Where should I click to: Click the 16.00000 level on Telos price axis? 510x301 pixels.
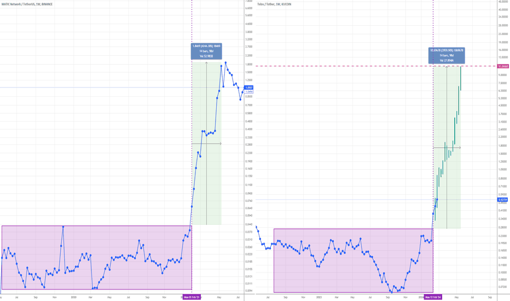tap(503, 50)
